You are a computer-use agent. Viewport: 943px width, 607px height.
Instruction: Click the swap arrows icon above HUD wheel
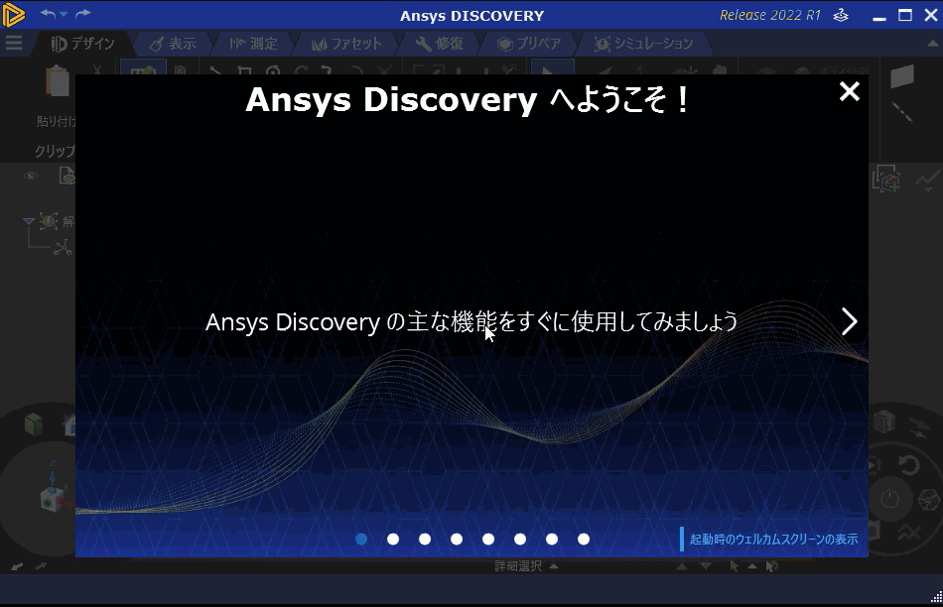(x=919, y=427)
